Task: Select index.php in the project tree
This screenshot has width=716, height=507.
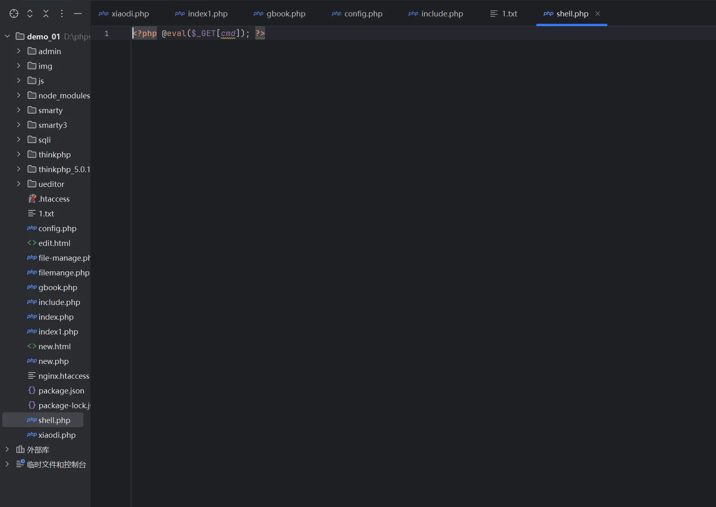Action: (x=56, y=317)
